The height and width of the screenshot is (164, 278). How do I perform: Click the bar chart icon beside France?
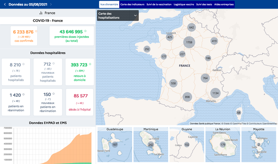tap(41, 13)
